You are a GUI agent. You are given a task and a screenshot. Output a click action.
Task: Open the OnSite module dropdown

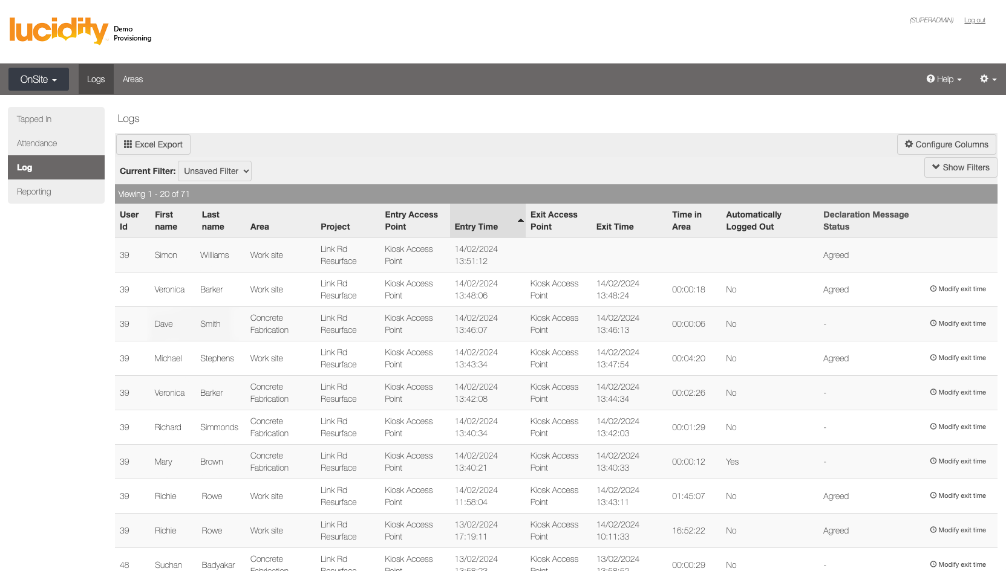[x=38, y=79]
